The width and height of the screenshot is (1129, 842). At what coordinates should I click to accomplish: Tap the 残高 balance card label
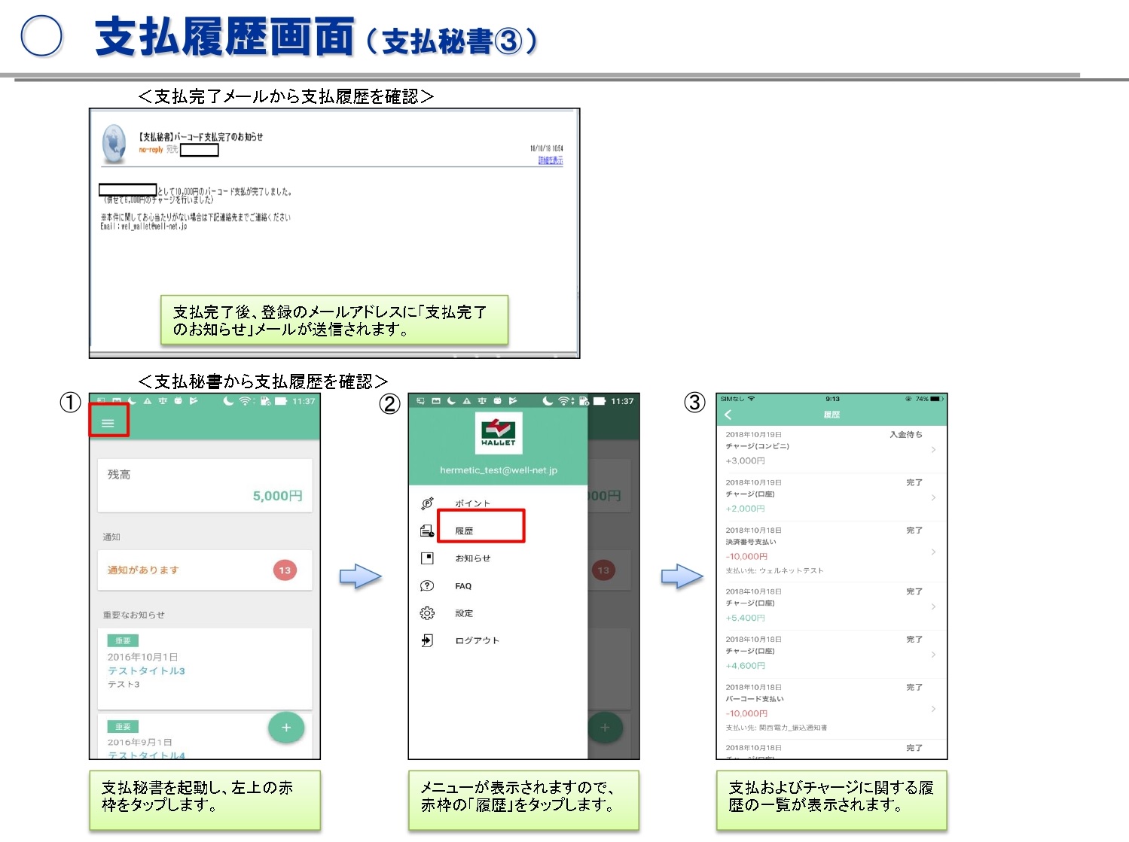point(119,475)
